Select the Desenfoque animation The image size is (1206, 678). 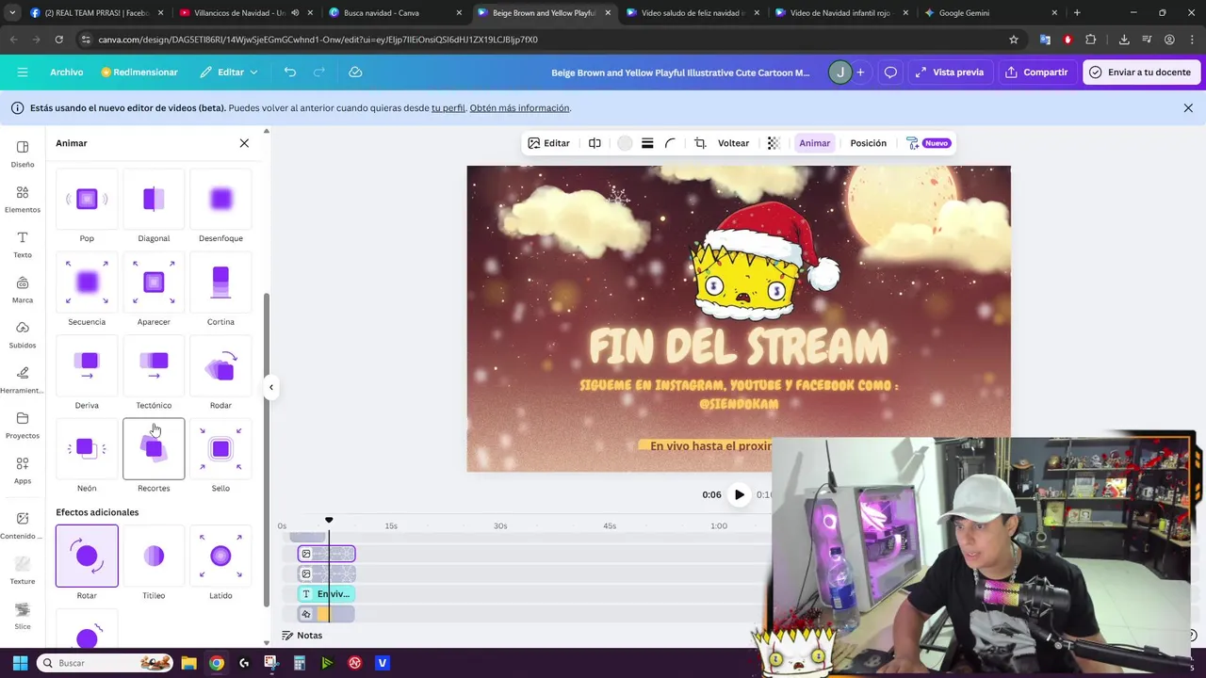(220, 199)
